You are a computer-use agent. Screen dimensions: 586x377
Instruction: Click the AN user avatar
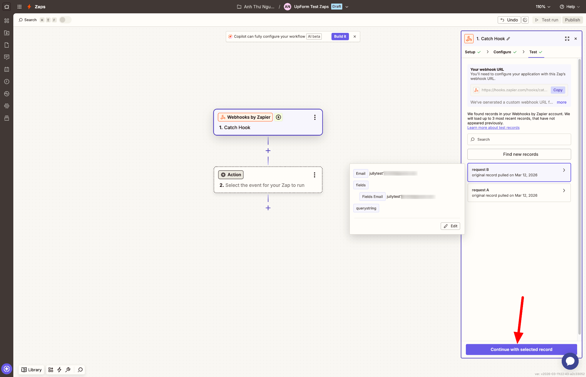pyautogui.click(x=287, y=7)
